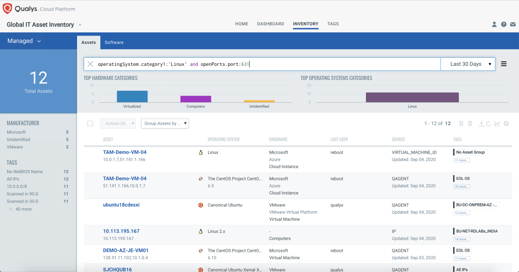519x272 pixels.
Task: Expand the Group Assets by dropdown
Action: 164,124
